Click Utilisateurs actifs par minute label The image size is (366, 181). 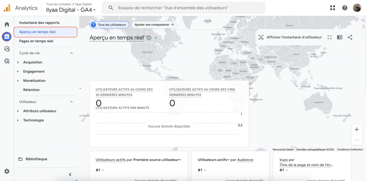(x=122, y=108)
